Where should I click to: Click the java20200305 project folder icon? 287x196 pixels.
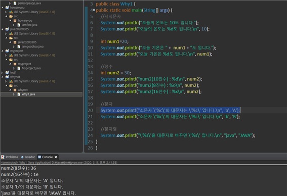pos(7,29)
